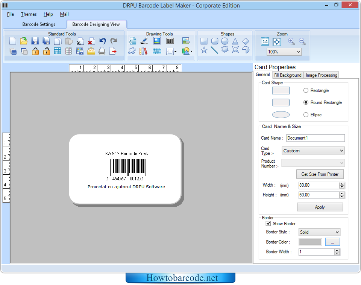
Task: Create a new blank label document
Action: pyautogui.click(x=13, y=41)
